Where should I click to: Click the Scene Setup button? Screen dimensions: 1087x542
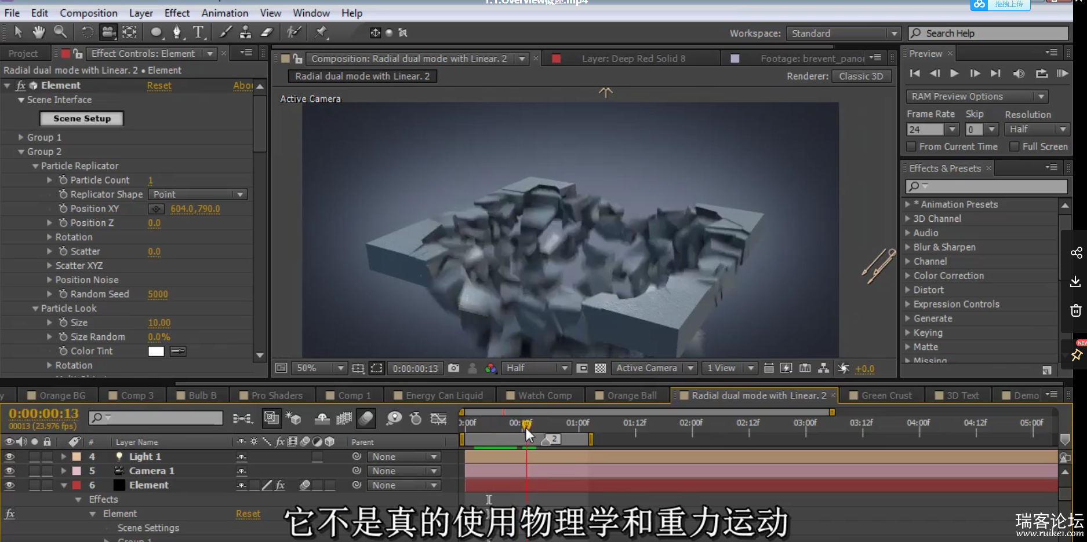82,119
